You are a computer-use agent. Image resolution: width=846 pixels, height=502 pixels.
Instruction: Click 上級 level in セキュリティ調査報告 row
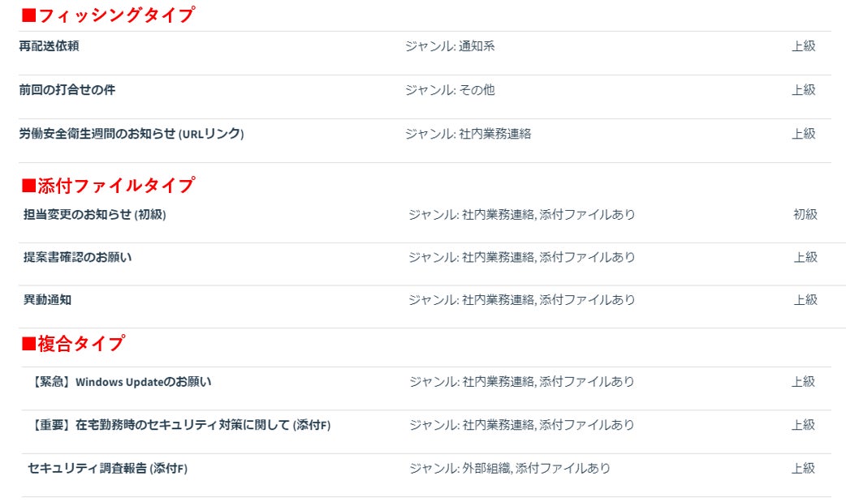point(803,468)
